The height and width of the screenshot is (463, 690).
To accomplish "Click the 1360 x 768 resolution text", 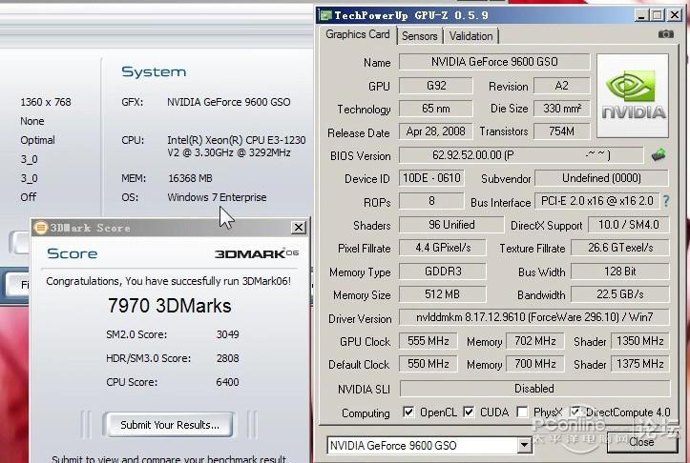I will (46, 102).
